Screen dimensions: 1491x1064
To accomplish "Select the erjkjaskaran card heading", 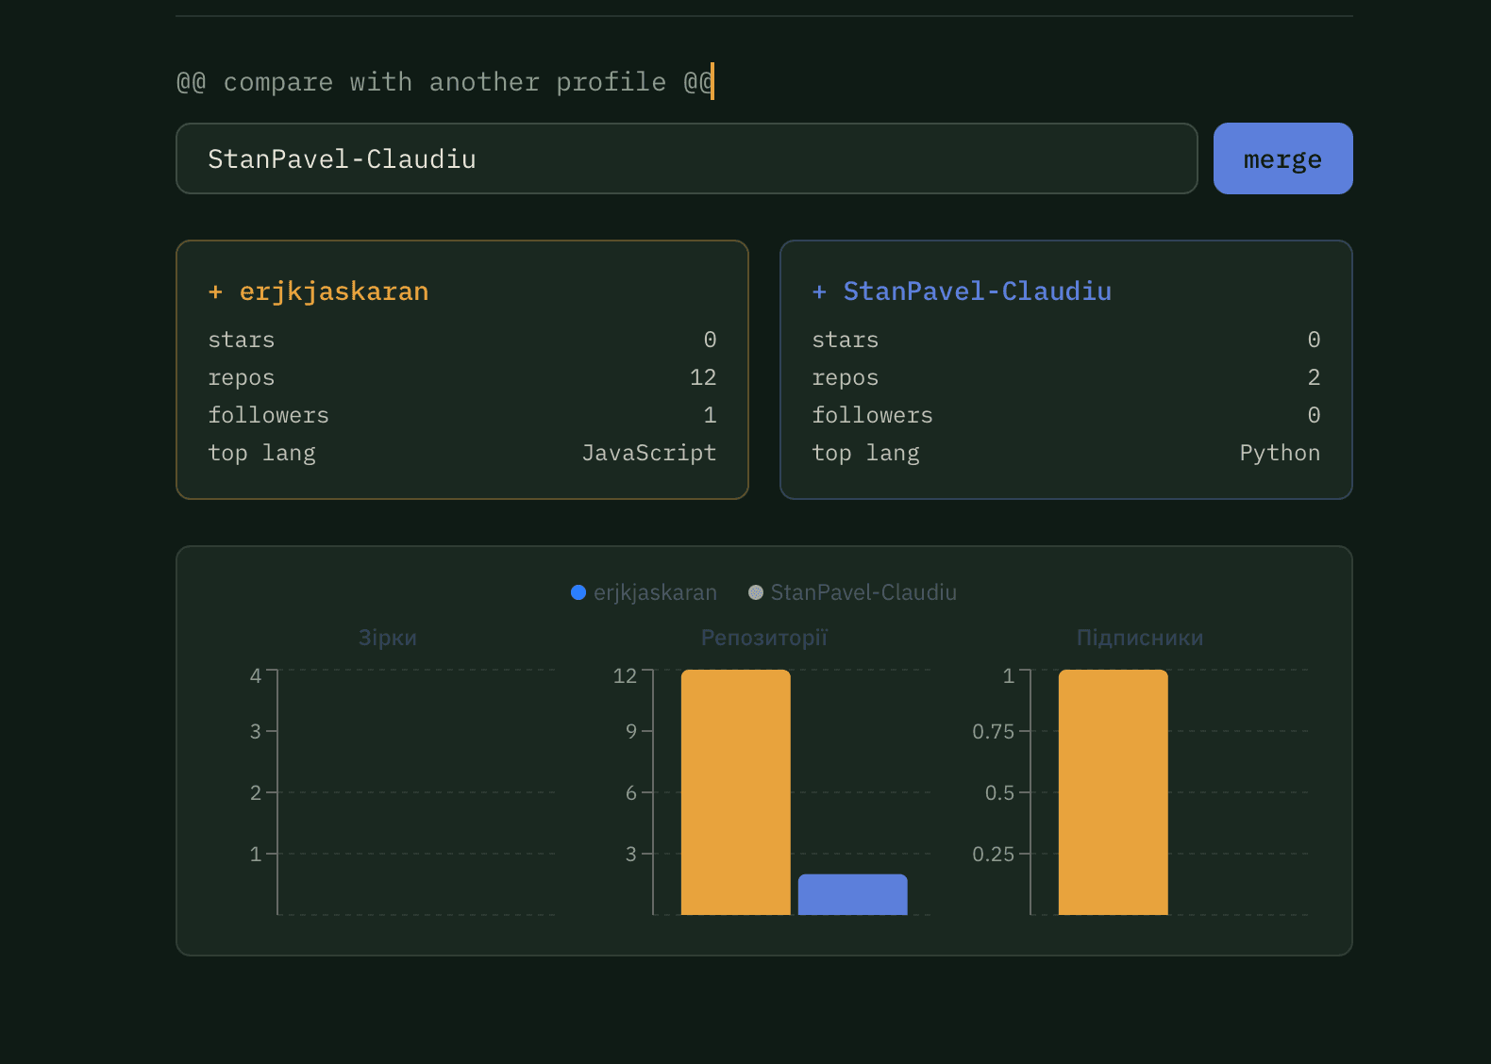I will (319, 291).
